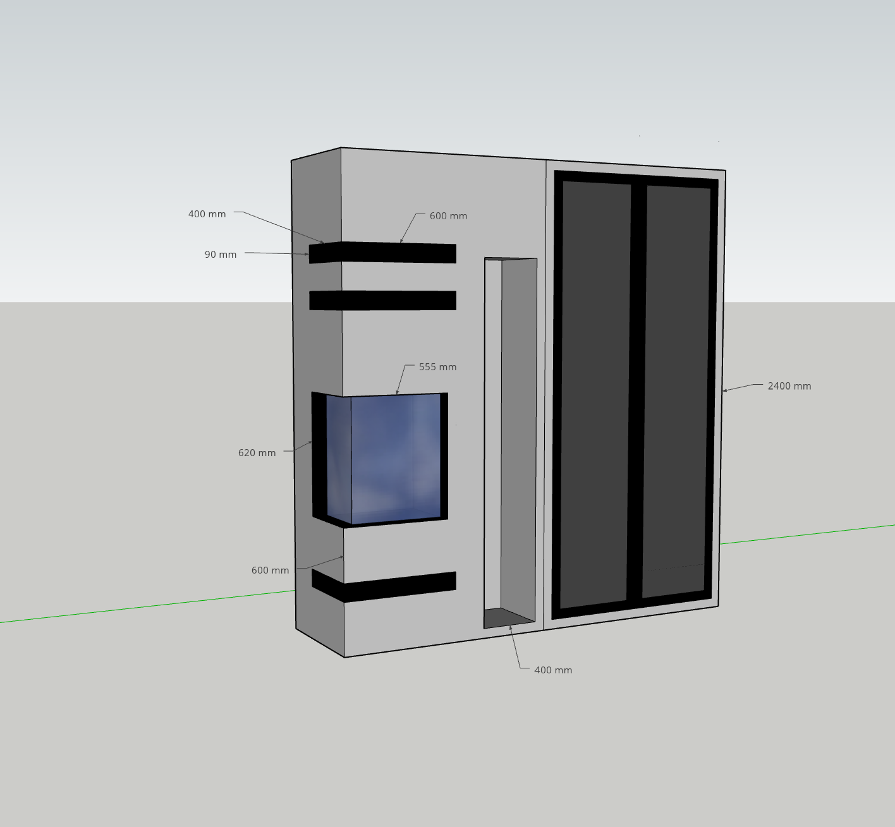This screenshot has width=895, height=827.
Task: Click the second black shelf from the top
Action: [x=382, y=301]
